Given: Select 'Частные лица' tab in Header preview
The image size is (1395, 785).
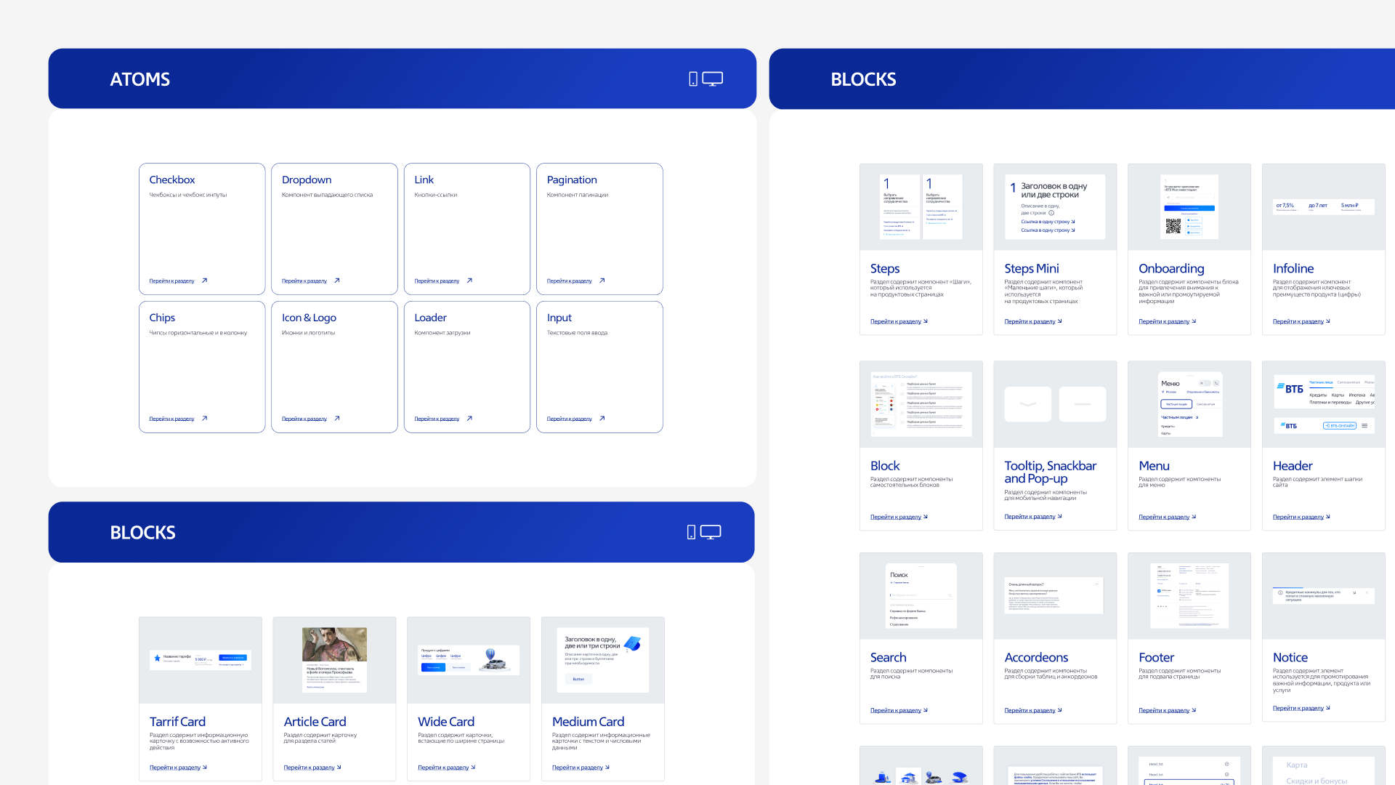Looking at the screenshot, I should pyautogui.click(x=1321, y=382).
